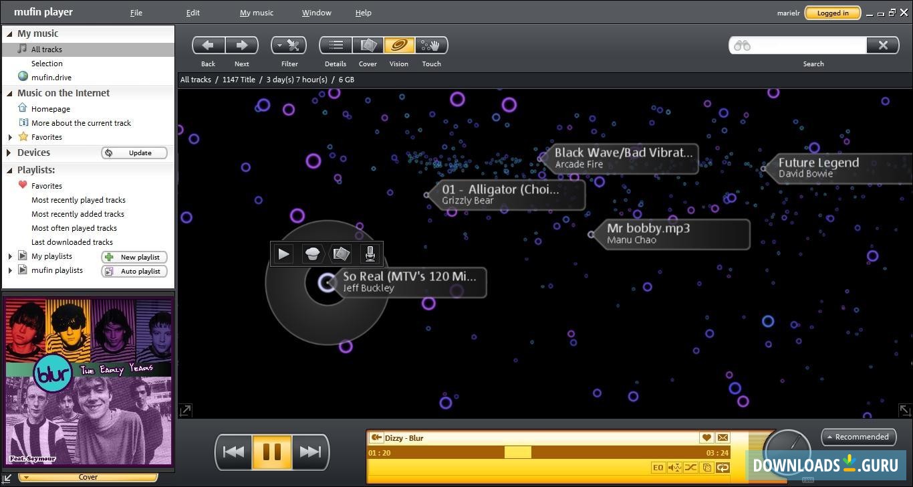Collapse Music on the Internet section
This screenshot has height=487, width=913.
9,93
